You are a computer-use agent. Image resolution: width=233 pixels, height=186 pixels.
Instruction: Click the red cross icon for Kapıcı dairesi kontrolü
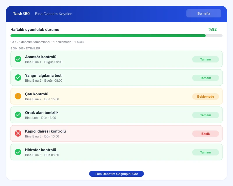18,133
